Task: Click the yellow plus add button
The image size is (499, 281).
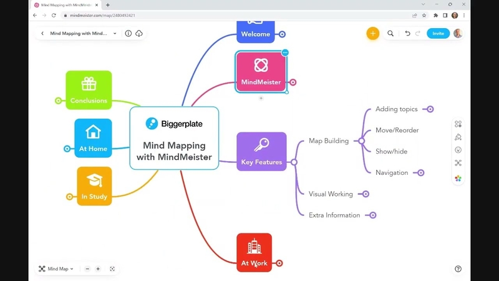Action: tap(372, 34)
